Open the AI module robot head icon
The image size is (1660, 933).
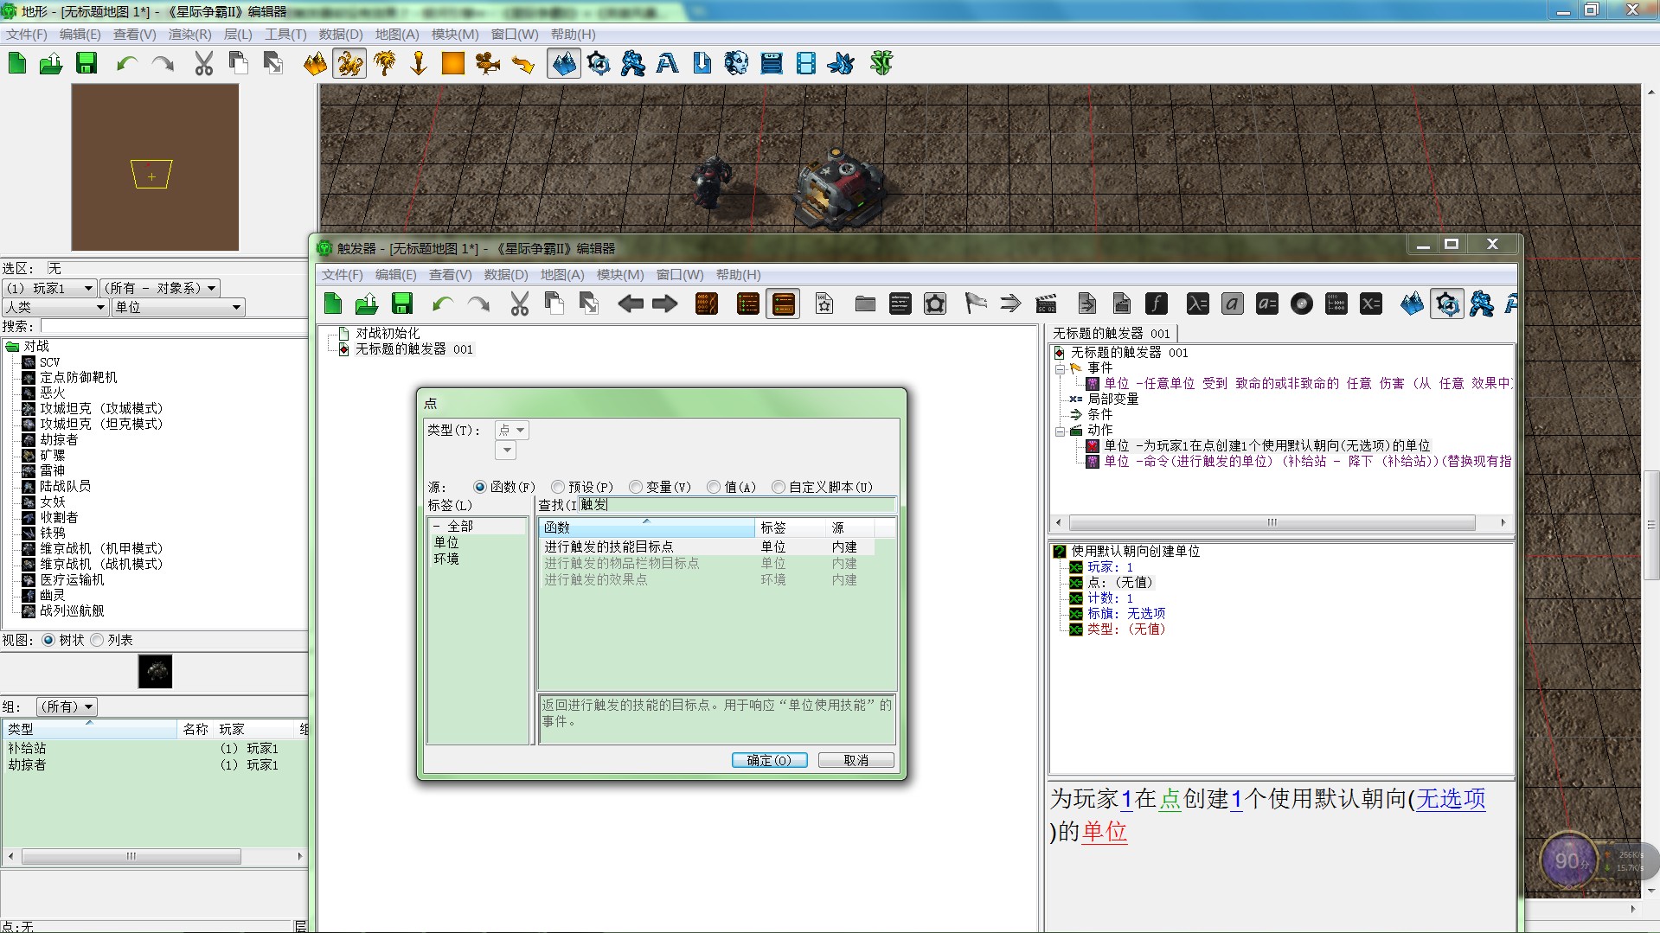736,63
